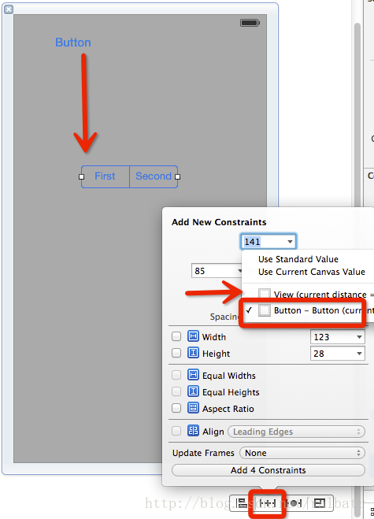374x519 pixels.
Task: Click the battery indicator in status bar
Action: tap(250, 23)
